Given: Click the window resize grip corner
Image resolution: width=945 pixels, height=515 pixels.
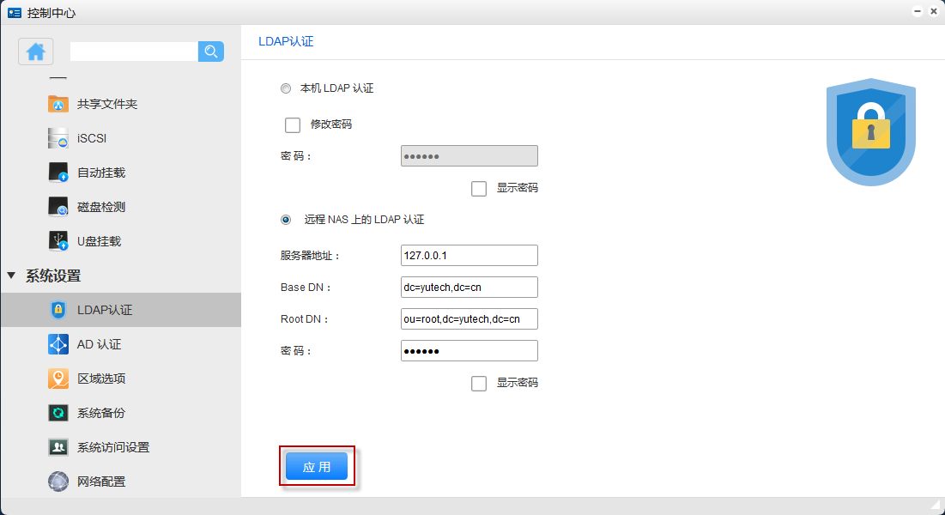Looking at the screenshot, I should coord(936,506).
